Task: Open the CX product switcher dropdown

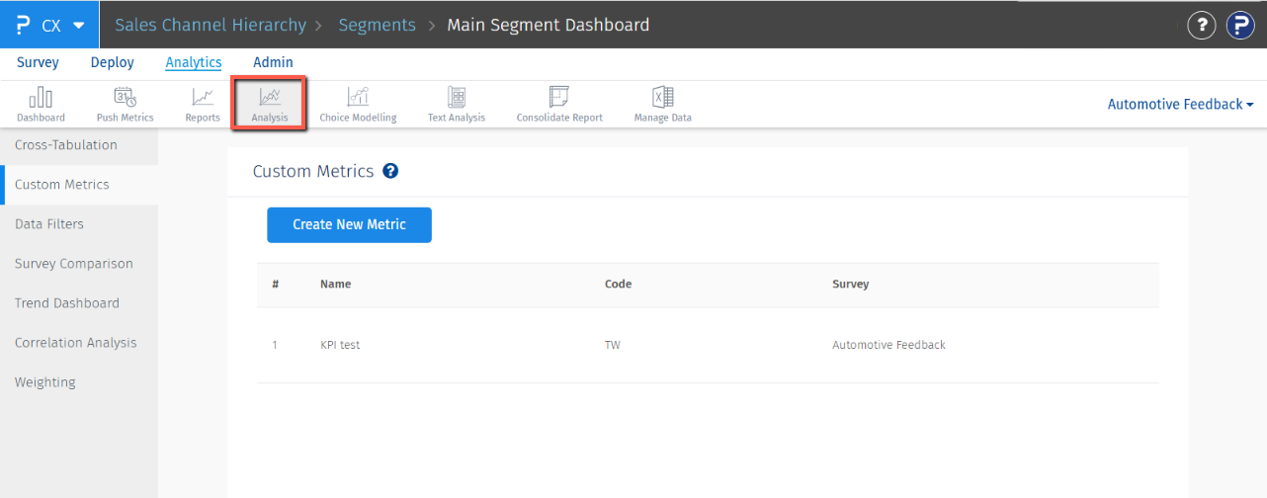Action: (49, 25)
